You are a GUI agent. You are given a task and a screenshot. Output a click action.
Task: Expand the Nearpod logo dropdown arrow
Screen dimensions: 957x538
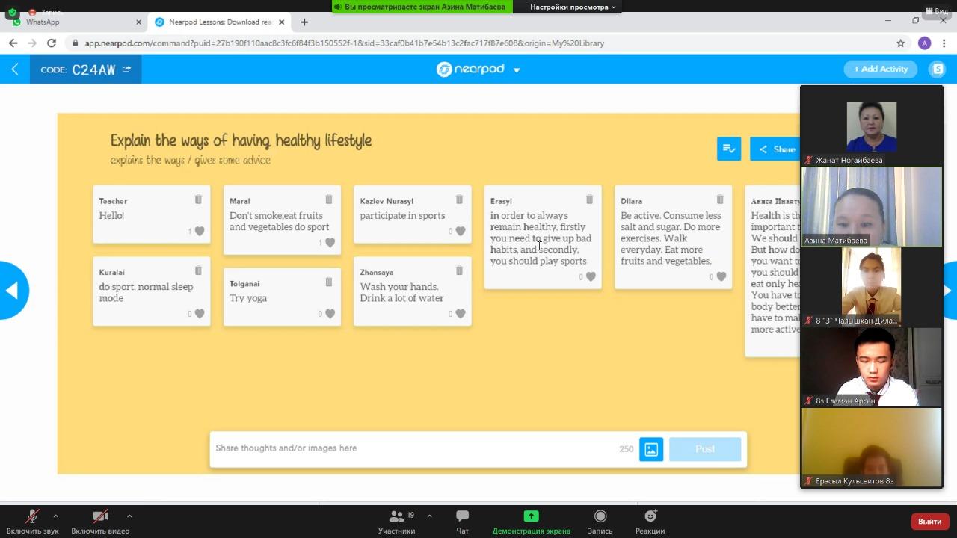[517, 70]
